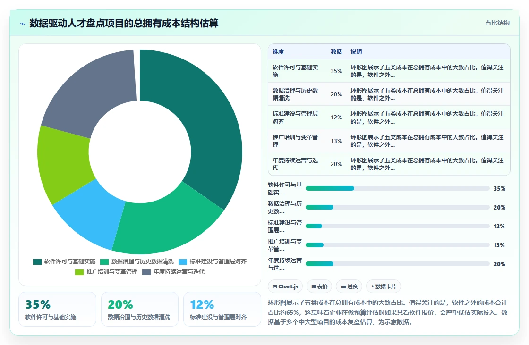Toggle legend item 推广培训与变革管理

point(106,272)
